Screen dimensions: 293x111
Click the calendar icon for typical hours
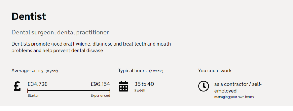(123, 86)
